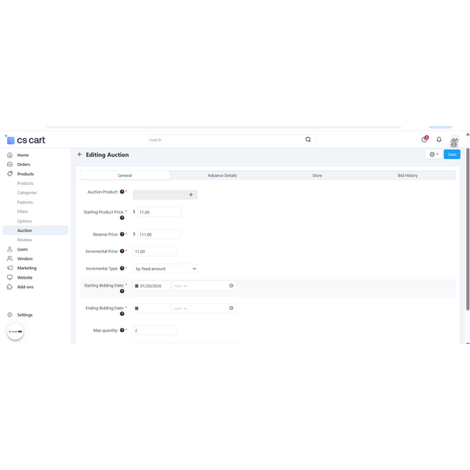Expand the Products menu in sidebar
Screen dimensions: 470x470
coord(25,174)
